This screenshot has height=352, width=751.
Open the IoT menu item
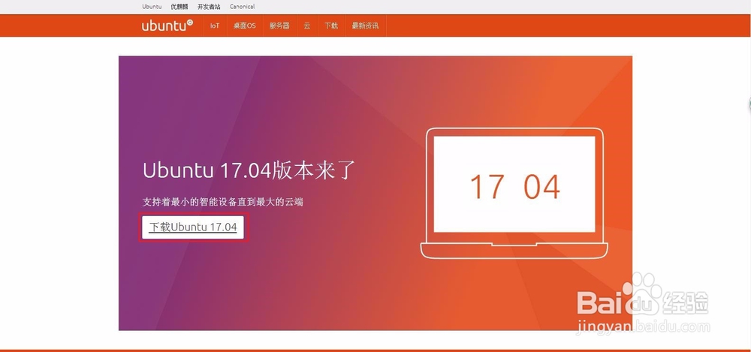[215, 26]
